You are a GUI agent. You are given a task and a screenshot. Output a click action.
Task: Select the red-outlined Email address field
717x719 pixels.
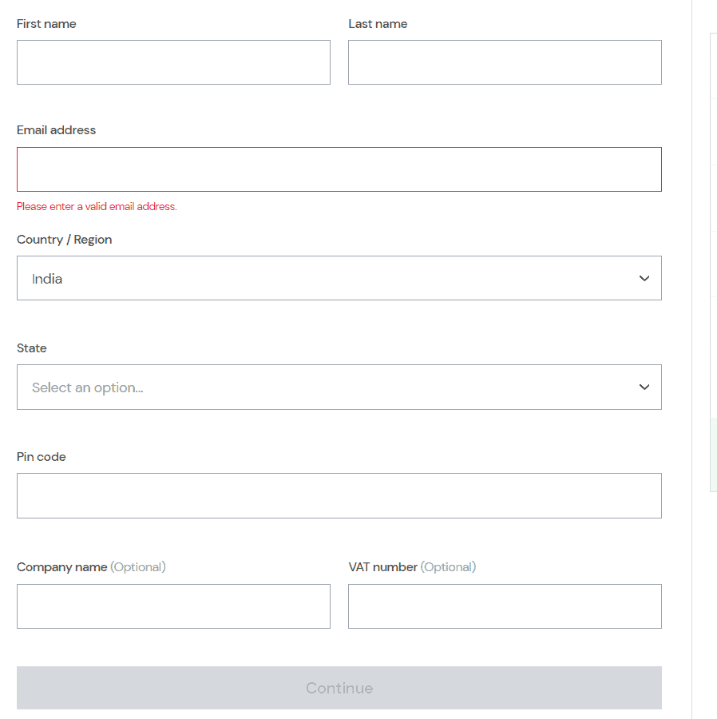coord(339,169)
